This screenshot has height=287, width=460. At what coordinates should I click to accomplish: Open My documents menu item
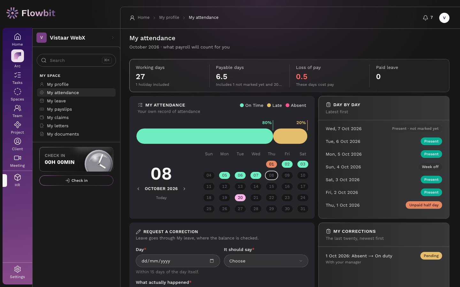[x=76, y=134]
